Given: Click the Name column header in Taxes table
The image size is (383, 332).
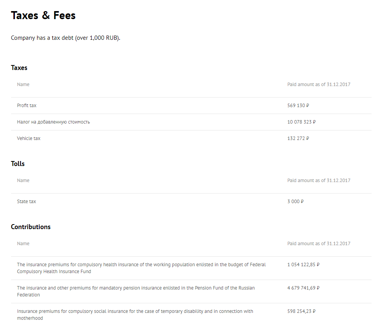Looking at the screenshot, I should pos(23,85).
